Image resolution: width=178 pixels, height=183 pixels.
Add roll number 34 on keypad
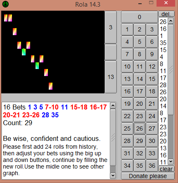click(127, 166)
